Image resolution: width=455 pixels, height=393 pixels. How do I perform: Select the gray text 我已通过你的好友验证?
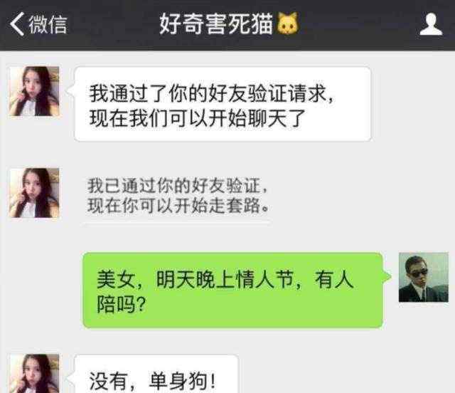click(x=177, y=185)
